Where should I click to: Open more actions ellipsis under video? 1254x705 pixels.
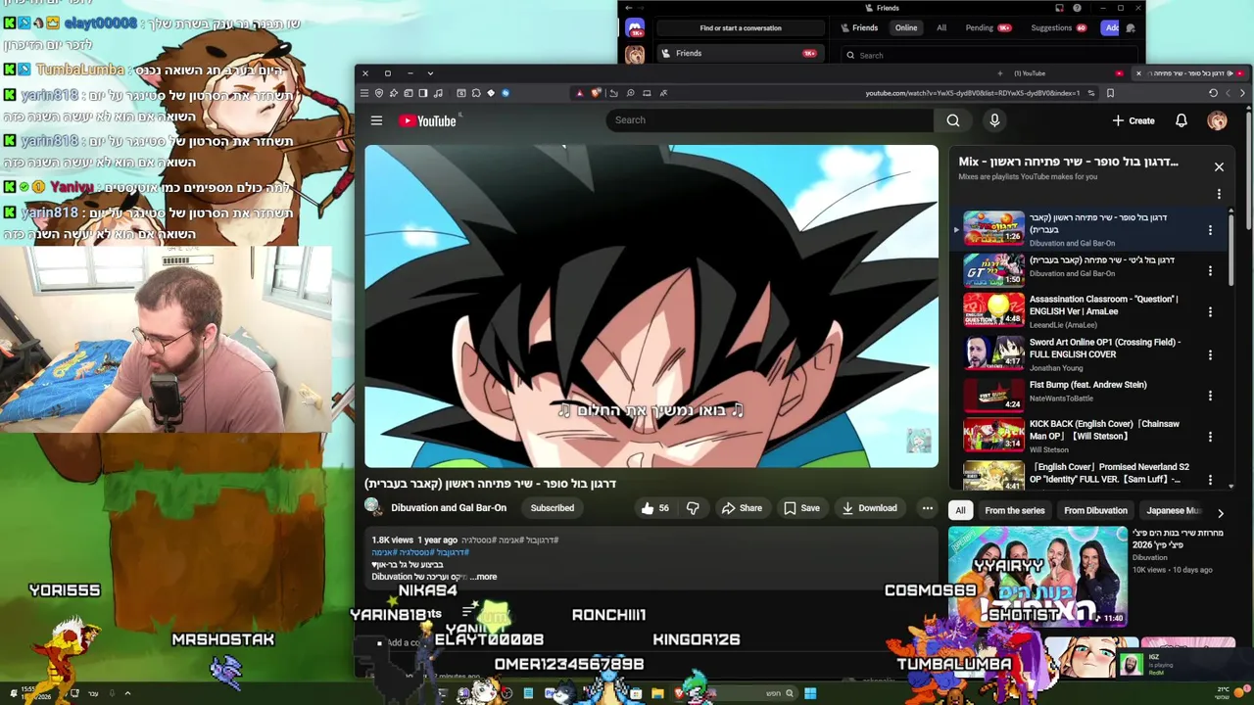tap(927, 508)
